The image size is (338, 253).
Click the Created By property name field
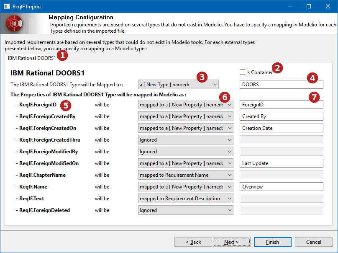(281, 116)
